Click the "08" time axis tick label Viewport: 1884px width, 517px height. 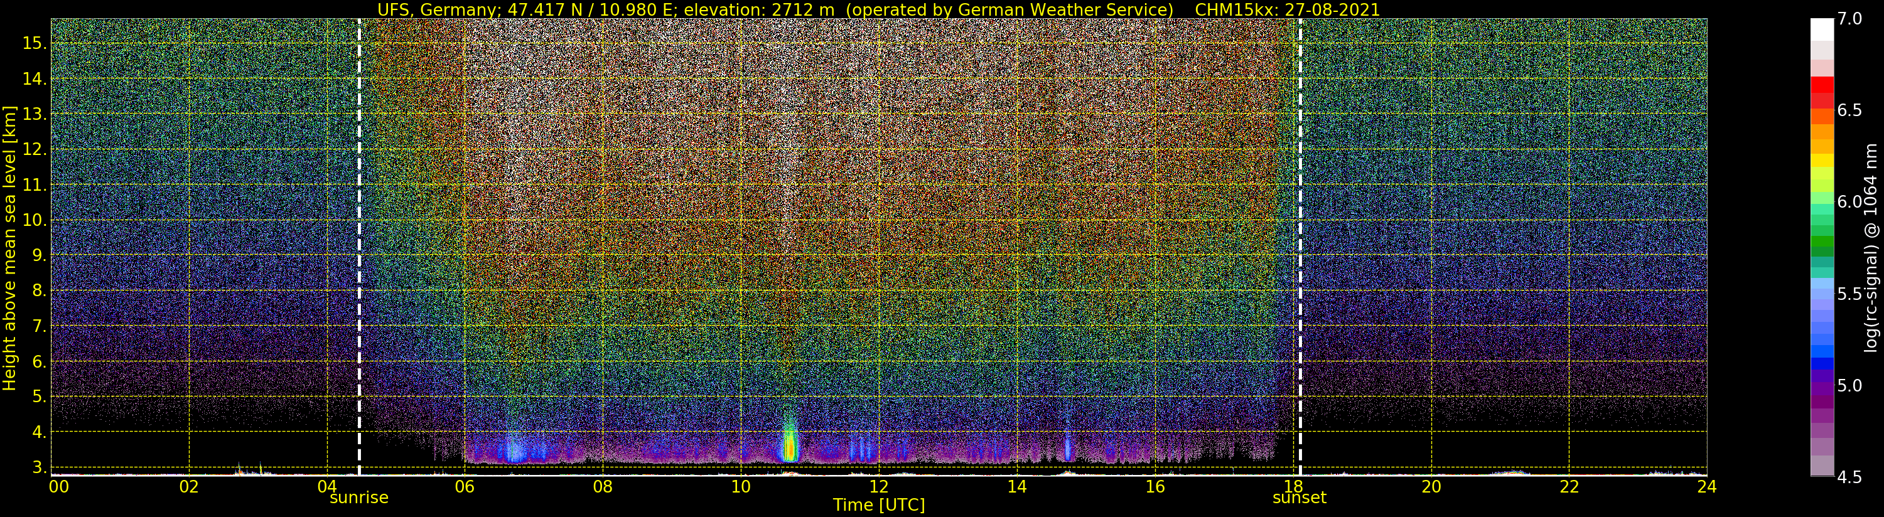(603, 487)
